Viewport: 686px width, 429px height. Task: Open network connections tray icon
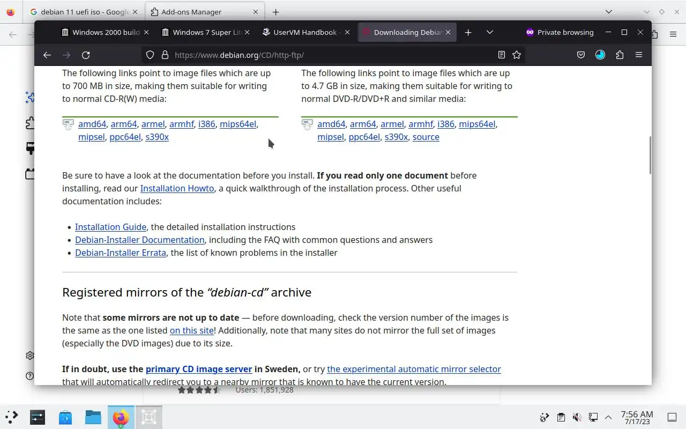click(593, 417)
